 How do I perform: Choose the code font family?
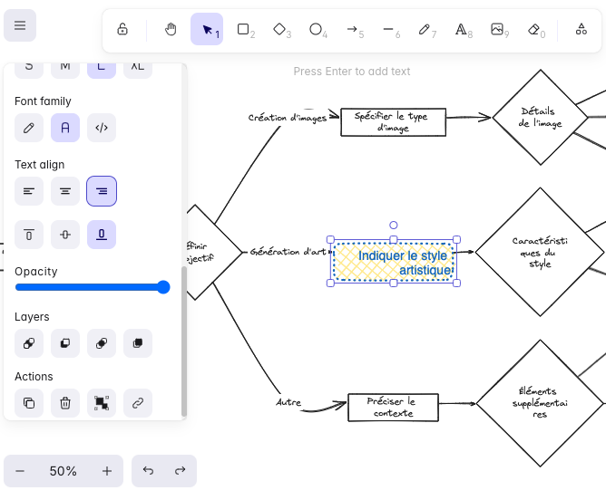point(102,129)
